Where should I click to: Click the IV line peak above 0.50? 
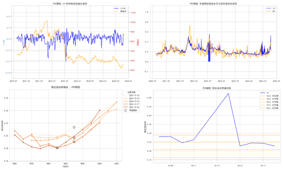click(228, 94)
